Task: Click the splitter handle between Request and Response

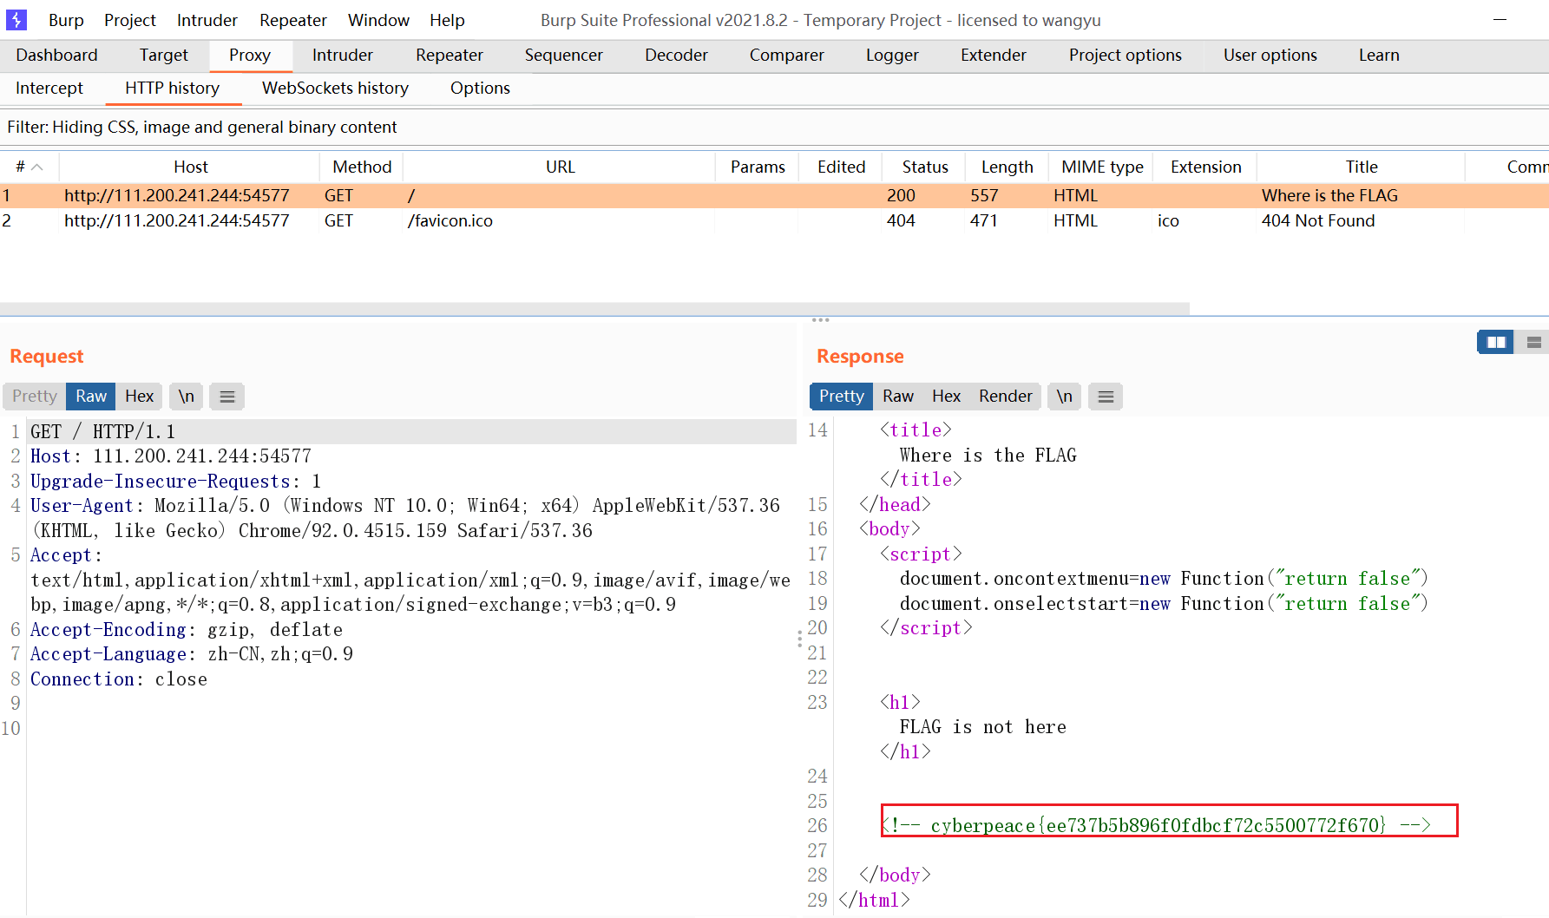Action: [799, 639]
